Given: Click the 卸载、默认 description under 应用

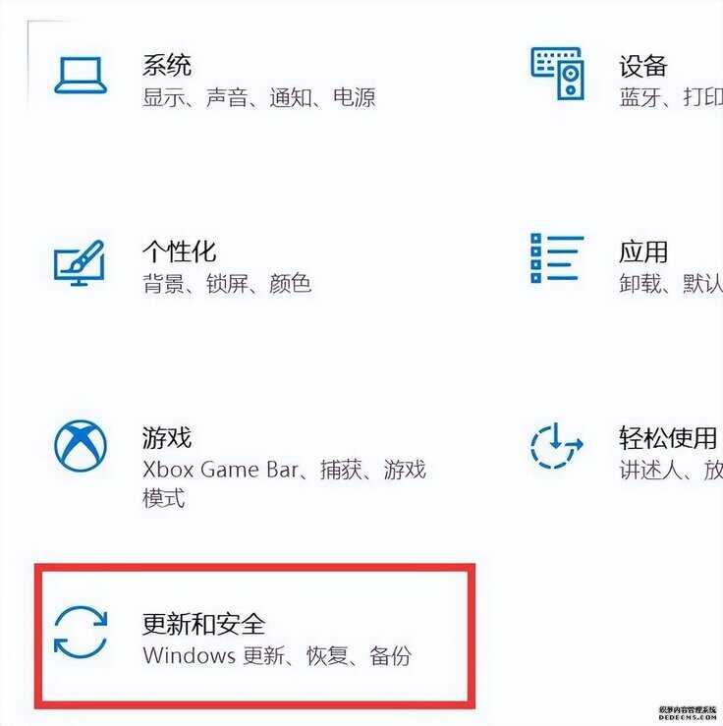Looking at the screenshot, I should [x=671, y=283].
